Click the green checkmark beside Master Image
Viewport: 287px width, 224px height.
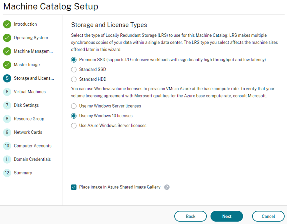pyautogui.click(x=7, y=65)
